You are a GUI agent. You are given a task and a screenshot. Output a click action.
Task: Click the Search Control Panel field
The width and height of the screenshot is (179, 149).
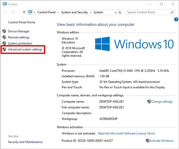pyautogui.click(x=148, y=12)
